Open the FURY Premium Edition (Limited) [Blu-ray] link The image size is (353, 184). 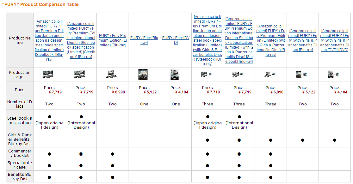[113, 40]
